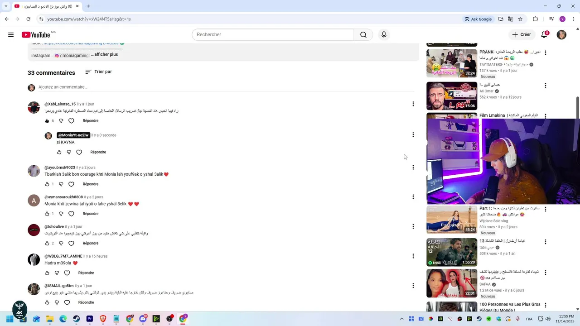Open options for the Ali Omar video
The image size is (580, 326).
[545, 85]
